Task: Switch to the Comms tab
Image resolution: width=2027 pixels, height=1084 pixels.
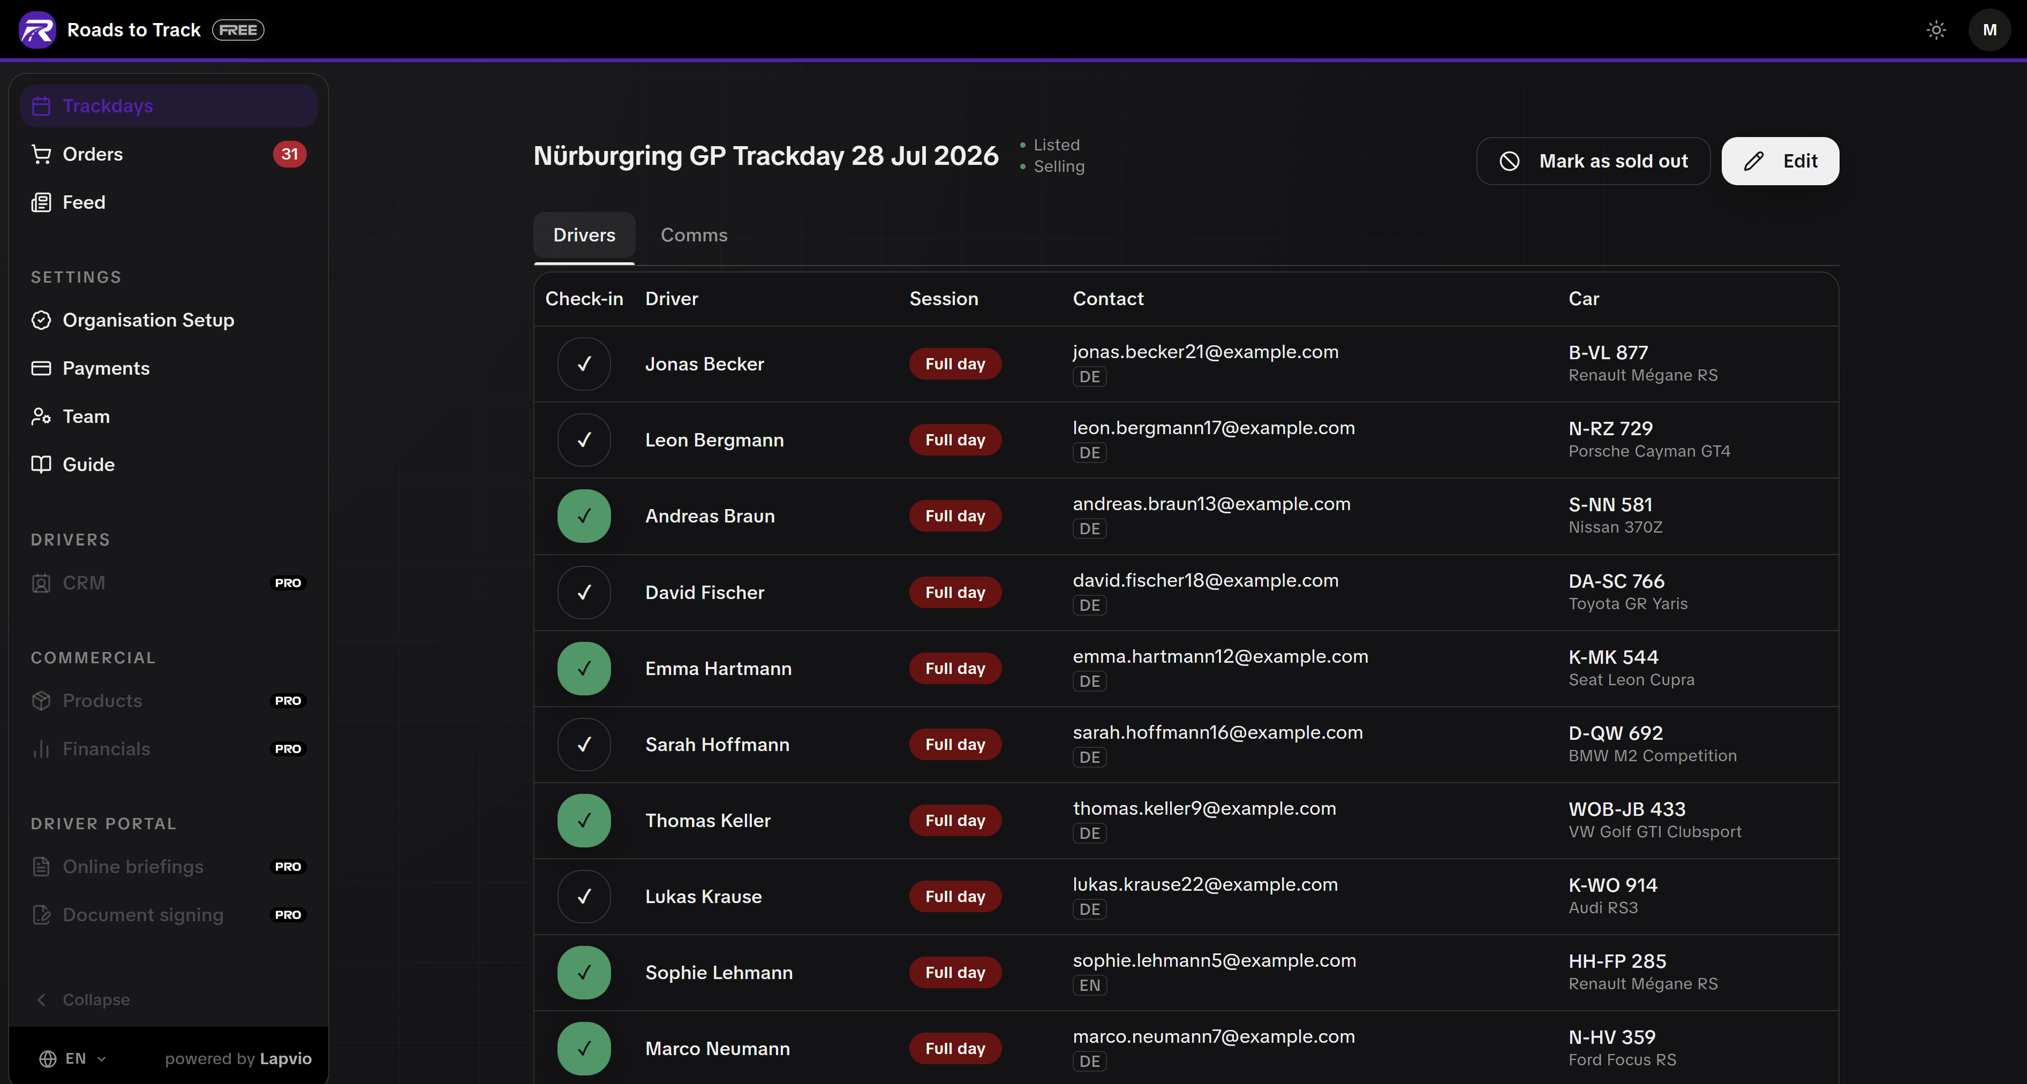Action: pos(694,235)
